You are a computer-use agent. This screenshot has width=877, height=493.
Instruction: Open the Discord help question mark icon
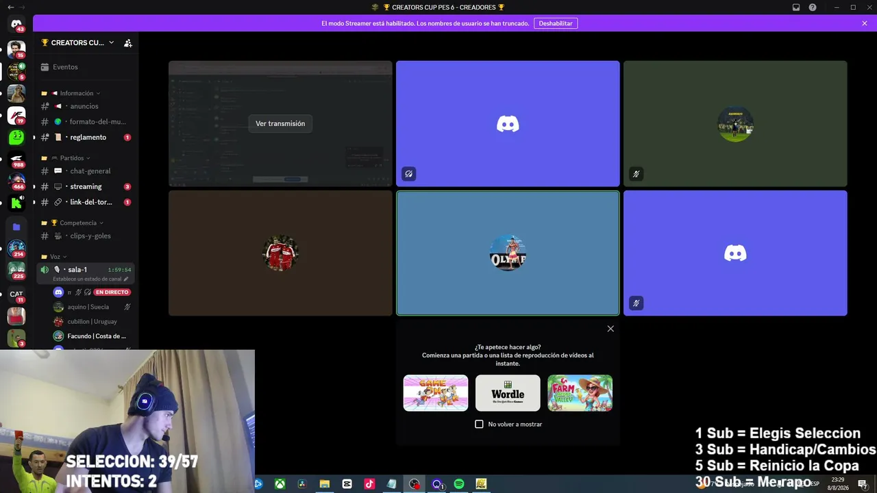(813, 8)
